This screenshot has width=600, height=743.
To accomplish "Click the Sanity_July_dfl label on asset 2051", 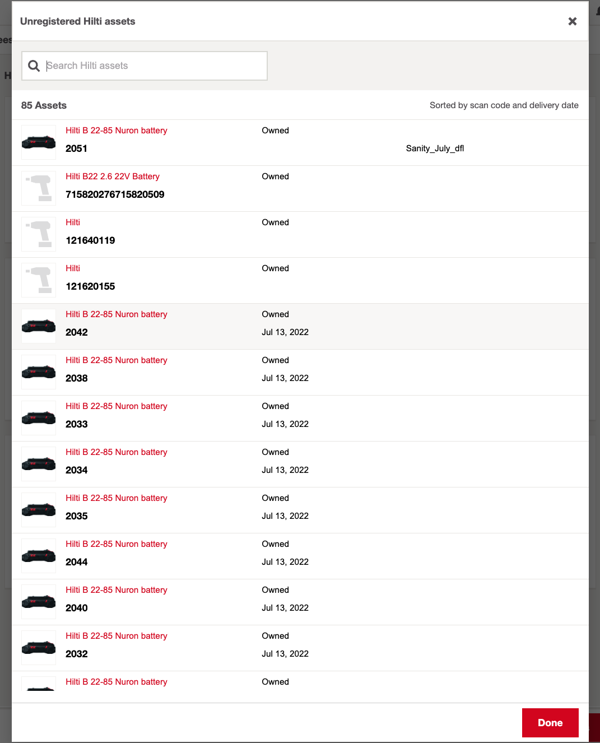I will 435,148.
